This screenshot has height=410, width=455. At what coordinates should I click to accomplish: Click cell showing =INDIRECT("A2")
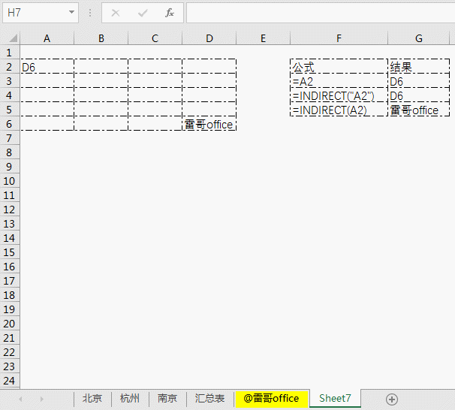pyautogui.click(x=339, y=95)
